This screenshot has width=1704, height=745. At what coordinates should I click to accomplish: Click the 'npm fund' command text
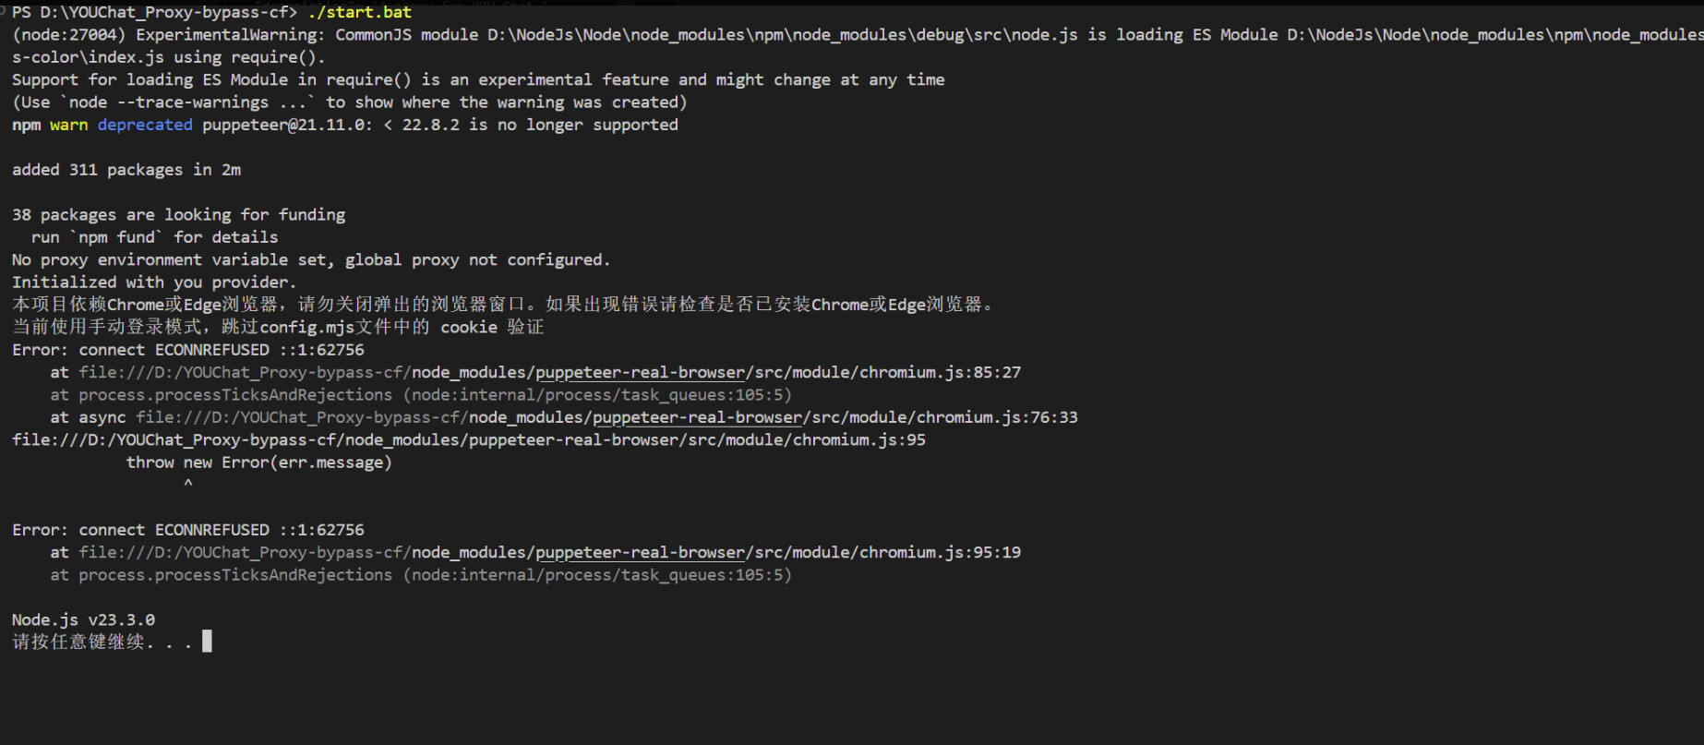tap(116, 237)
